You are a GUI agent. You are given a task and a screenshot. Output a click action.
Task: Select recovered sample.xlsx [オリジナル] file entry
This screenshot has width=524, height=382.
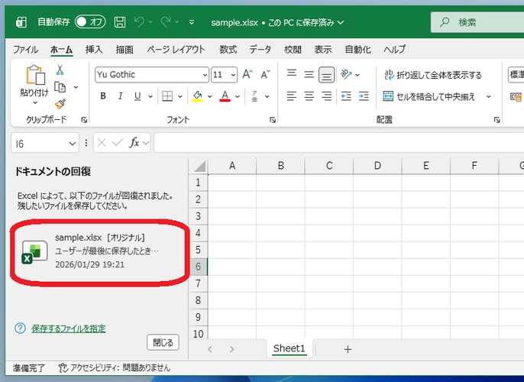click(x=99, y=251)
